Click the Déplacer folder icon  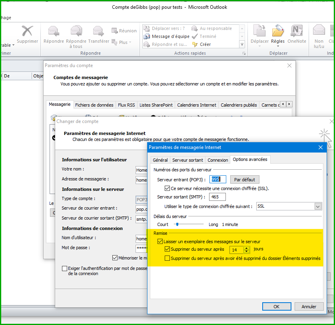point(259,32)
